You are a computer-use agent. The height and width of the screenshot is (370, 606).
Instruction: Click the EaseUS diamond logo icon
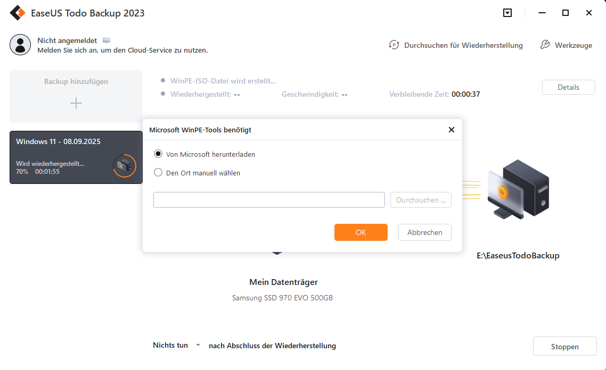tap(18, 13)
